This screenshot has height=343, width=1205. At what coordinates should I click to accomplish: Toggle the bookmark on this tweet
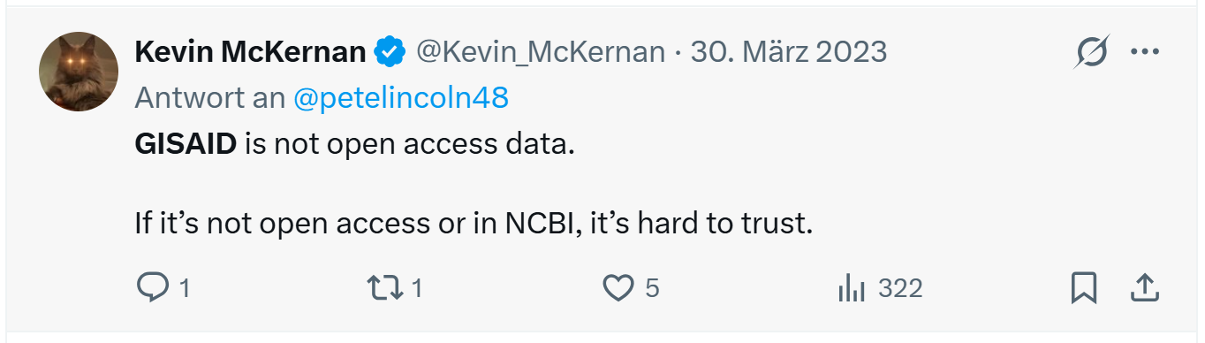point(1084,288)
